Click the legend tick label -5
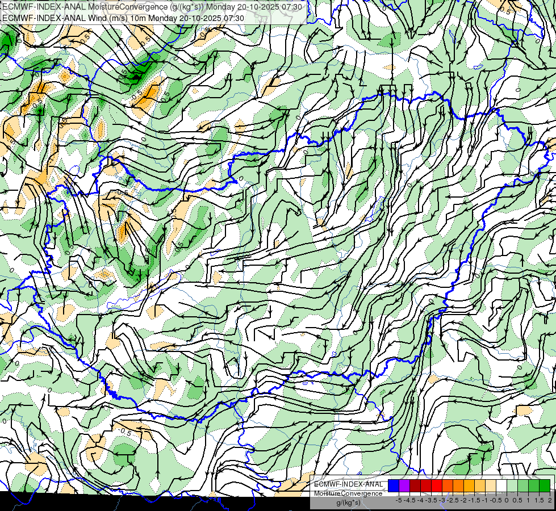 click(399, 500)
